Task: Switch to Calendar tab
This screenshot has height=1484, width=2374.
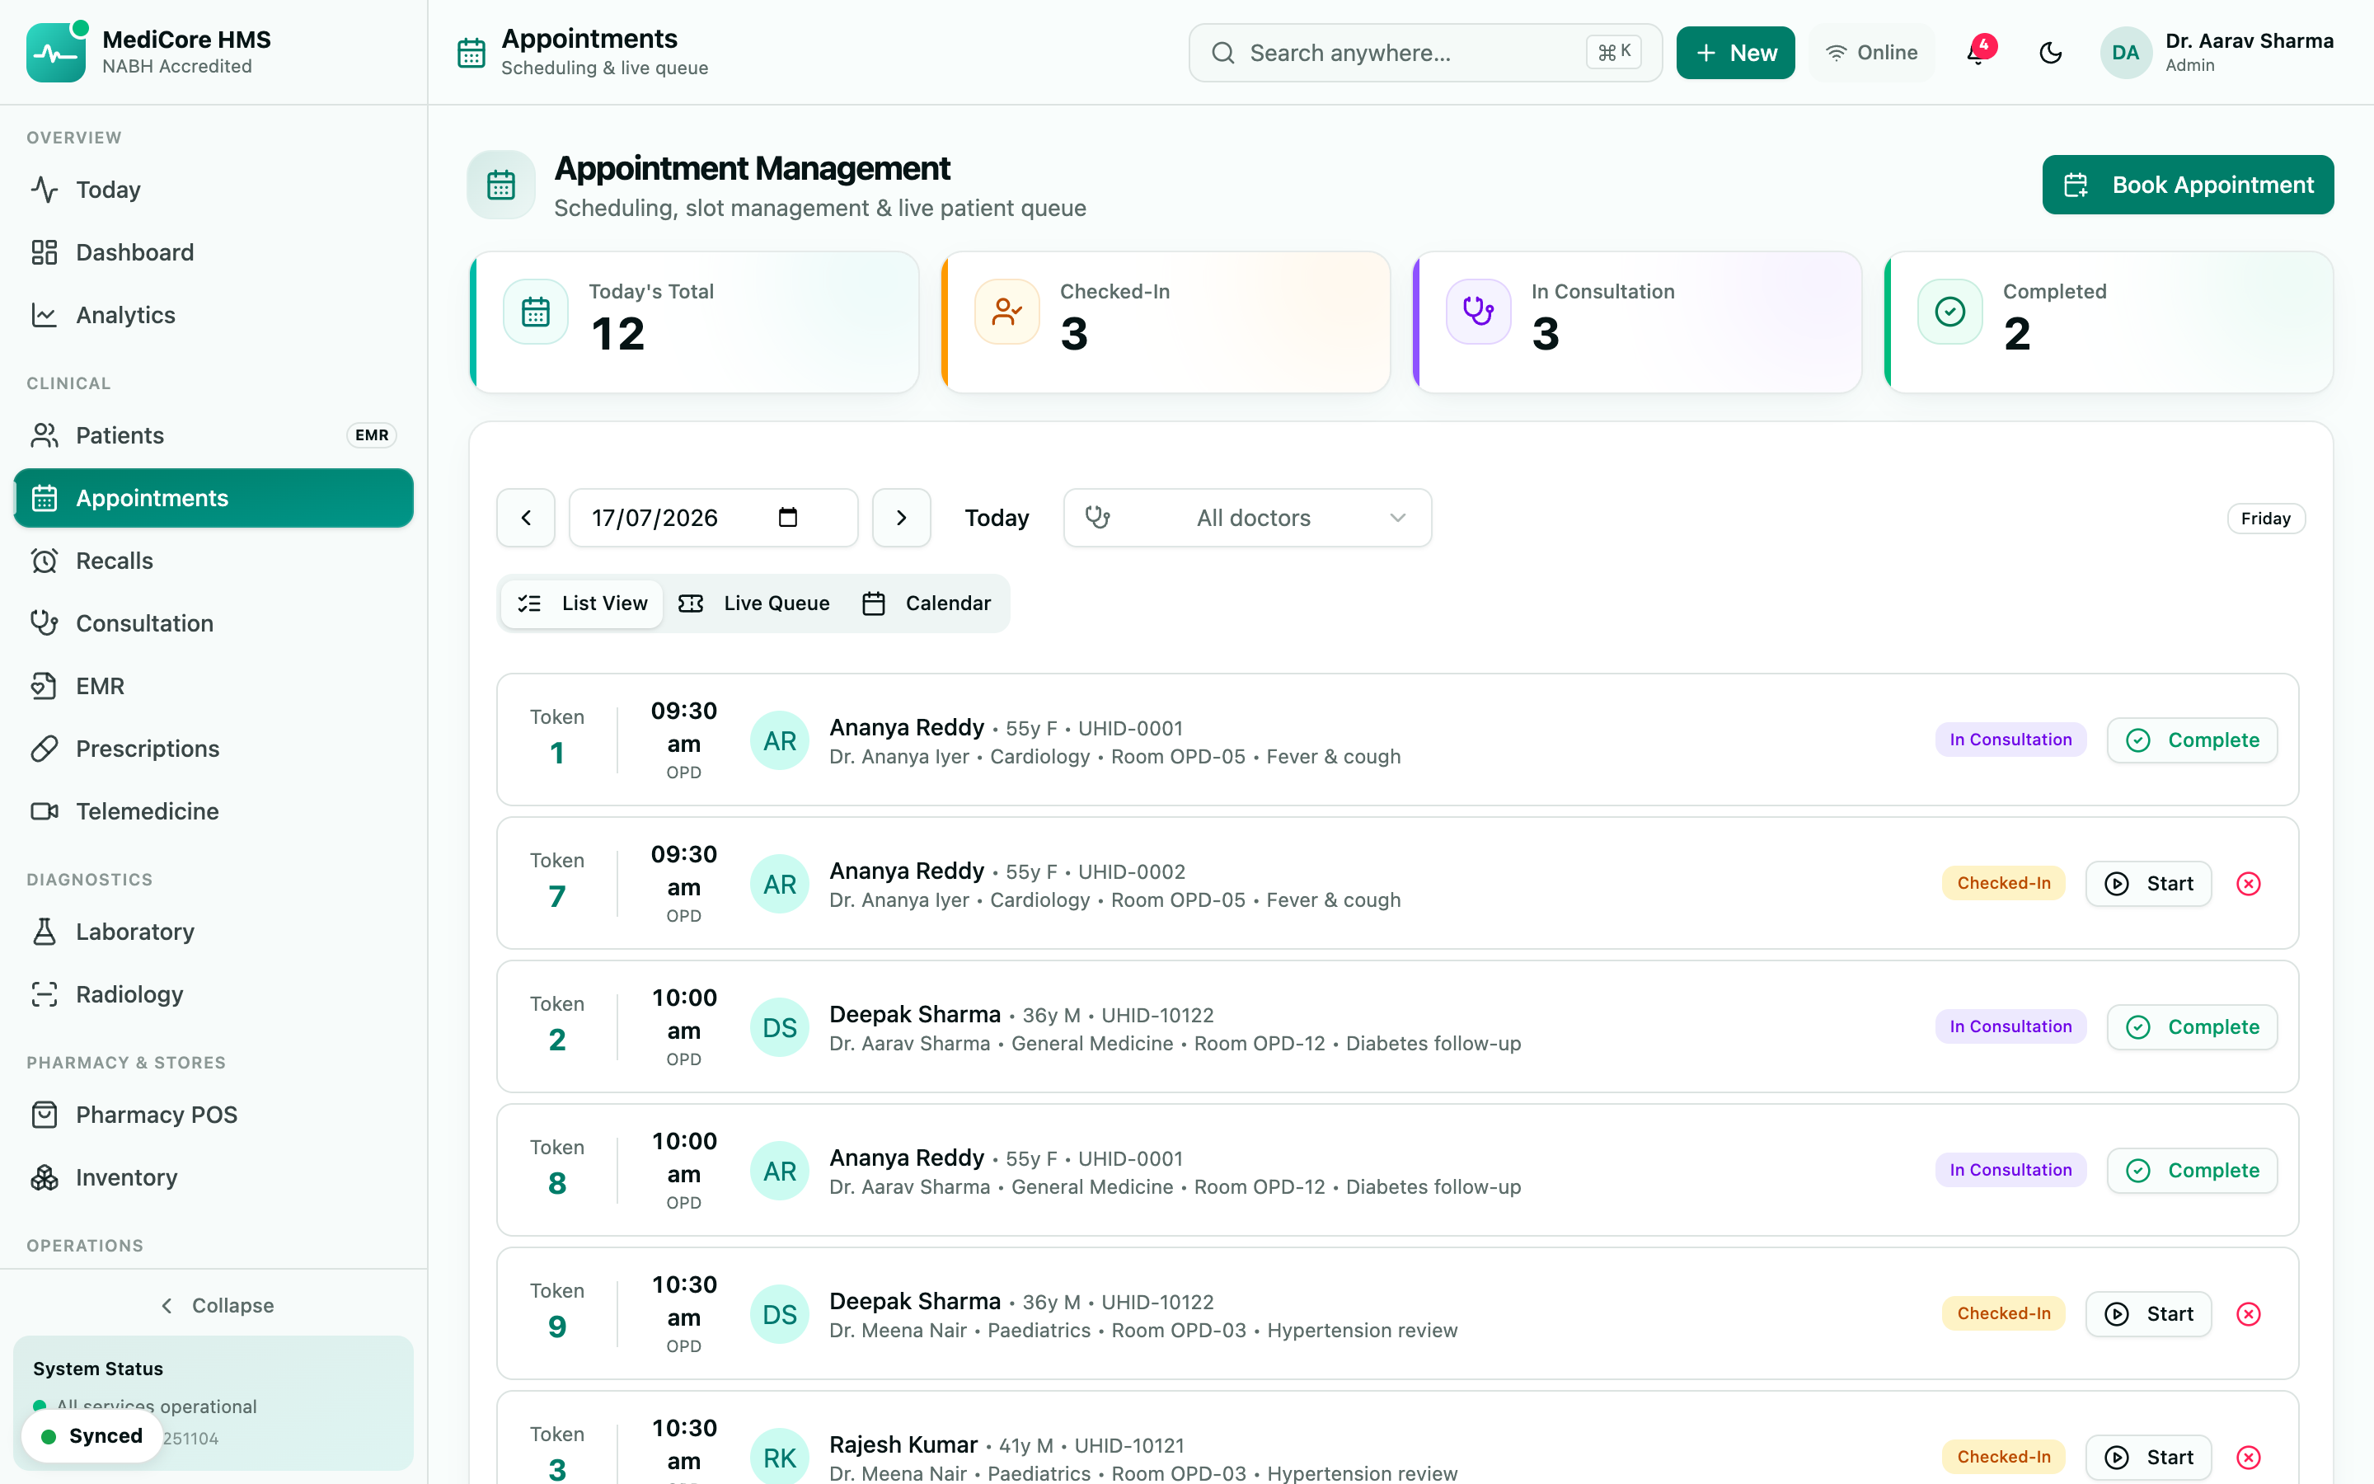Action: tap(927, 603)
